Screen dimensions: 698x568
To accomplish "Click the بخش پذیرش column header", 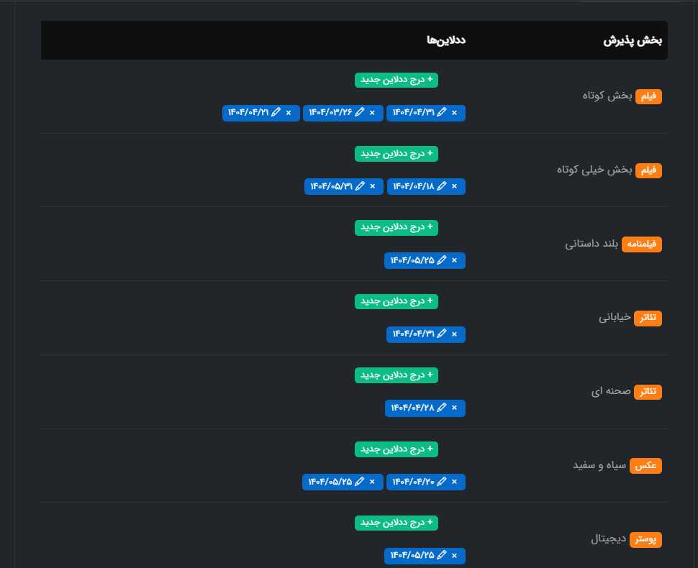I will click(632, 40).
